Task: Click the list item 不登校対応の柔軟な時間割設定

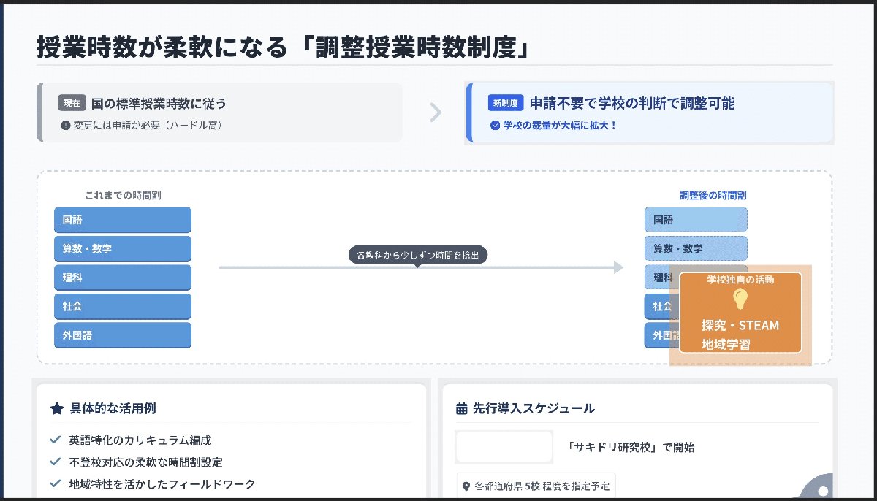Action: 145,462
